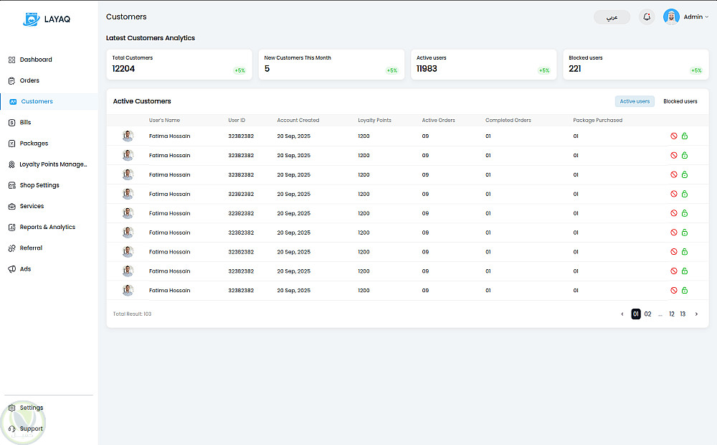Open the Referral icon

pos(12,248)
